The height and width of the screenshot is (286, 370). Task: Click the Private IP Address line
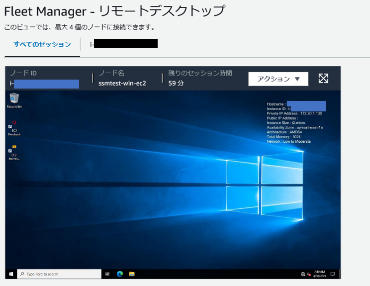click(294, 113)
